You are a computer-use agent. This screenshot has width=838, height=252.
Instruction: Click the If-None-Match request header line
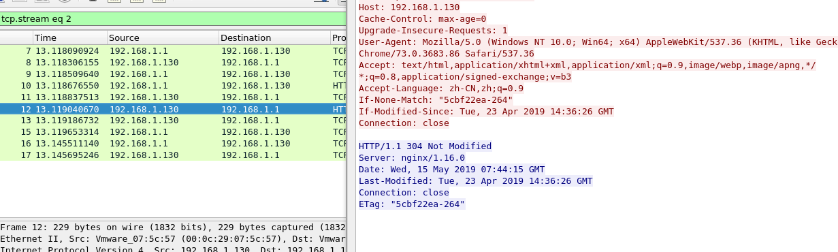[x=436, y=100]
